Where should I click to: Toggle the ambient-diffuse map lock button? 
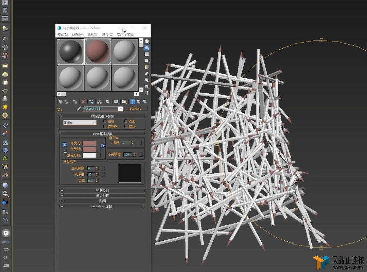coord(103,146)
